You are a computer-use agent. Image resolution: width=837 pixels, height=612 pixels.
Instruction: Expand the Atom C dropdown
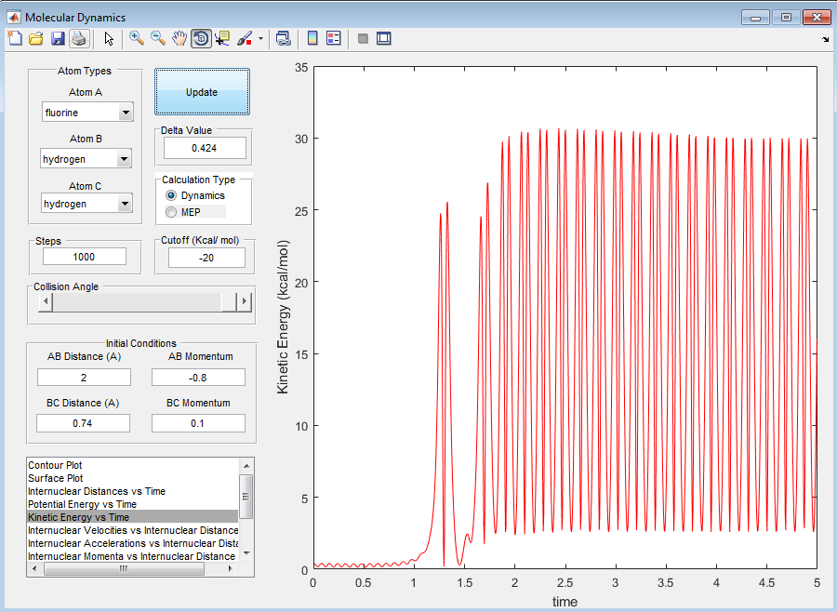125,205
